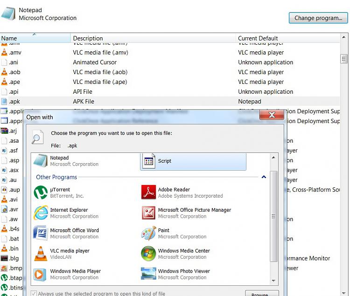Pick the Windows Photo Viewer icon

(148, 274)
